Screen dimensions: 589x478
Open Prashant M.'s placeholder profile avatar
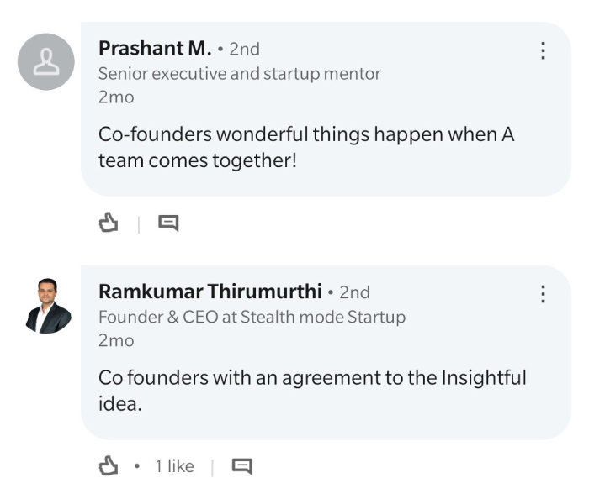45,61
